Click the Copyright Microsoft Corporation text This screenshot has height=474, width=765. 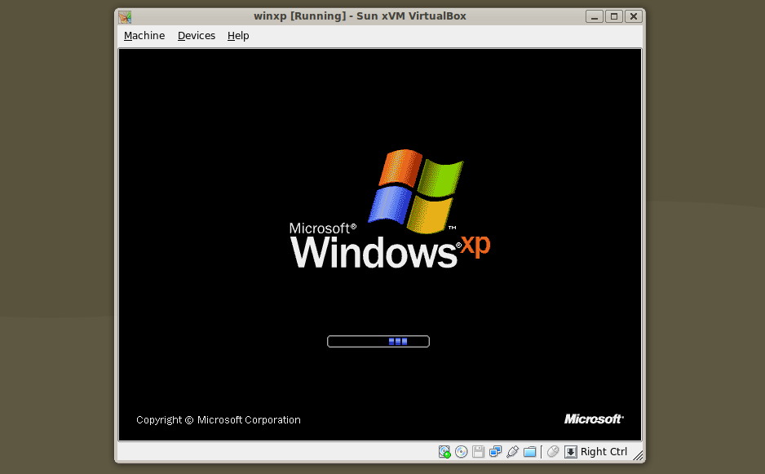pyautogui.click(x=218, y=420)
